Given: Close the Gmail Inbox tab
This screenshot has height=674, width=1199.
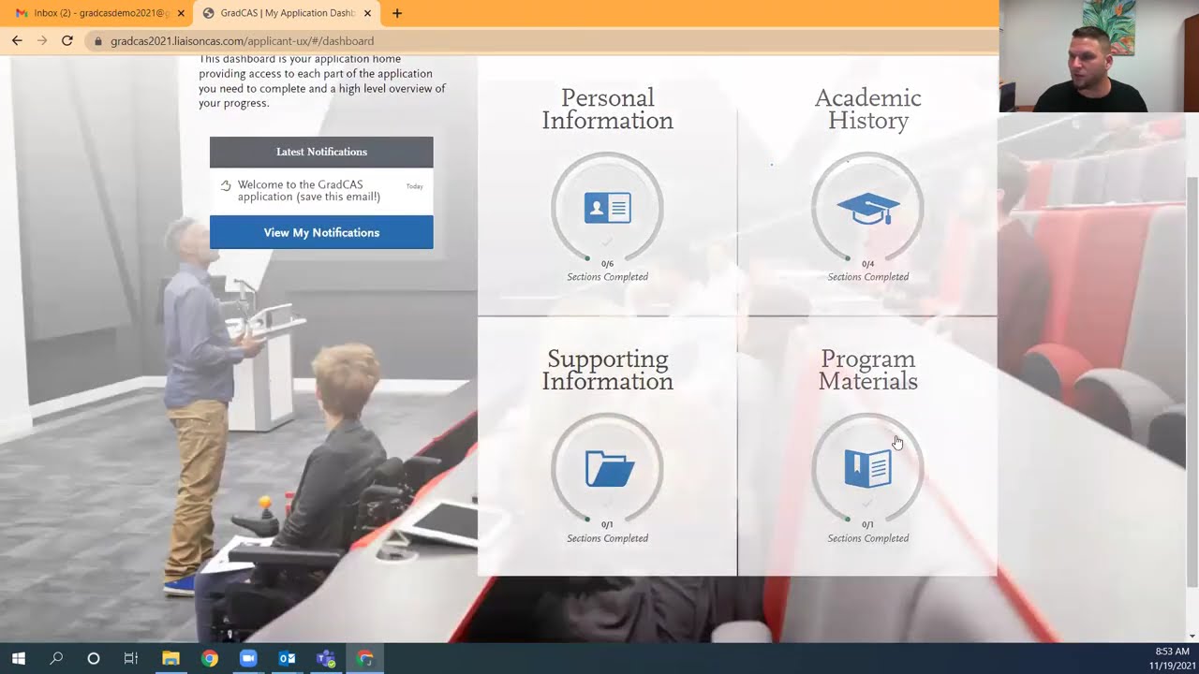Looking at the screenshot, I should [x=181, y=13].
